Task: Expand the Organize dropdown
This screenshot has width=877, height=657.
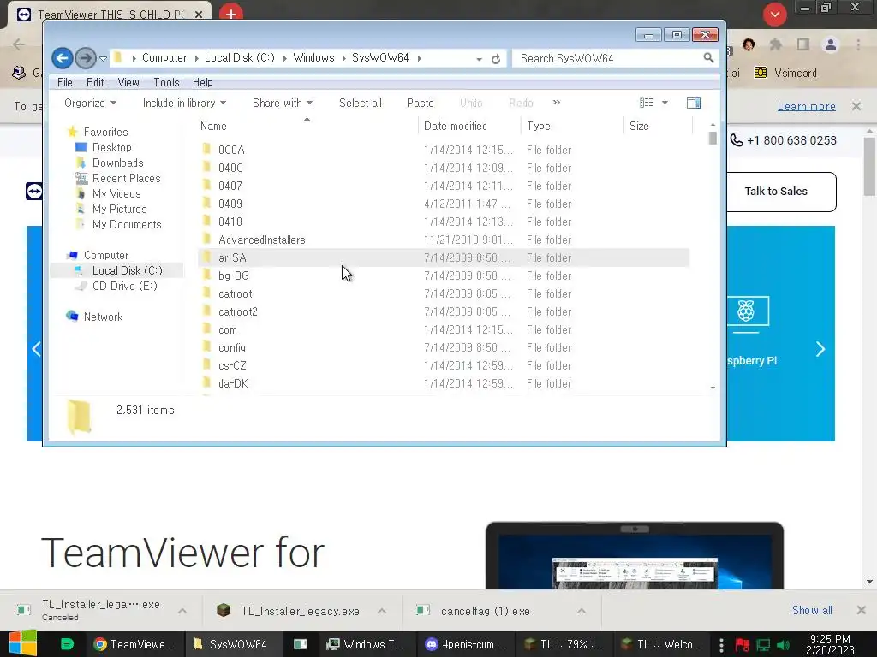Action: (x=90, y=103)
